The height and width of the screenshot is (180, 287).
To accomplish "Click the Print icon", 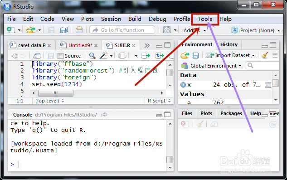I will coord(79,30).
